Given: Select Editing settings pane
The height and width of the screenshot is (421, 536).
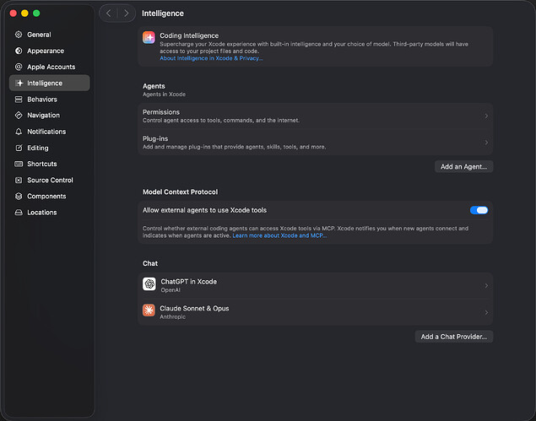Looking at the screenshot, I should (x=50, y=148).
